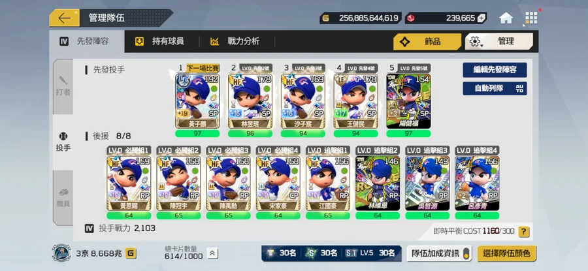Open the grid menu icon
Image resolution: width=588 pixels, height=271 pixels.
pyautogui.click(x=531, y=18)
